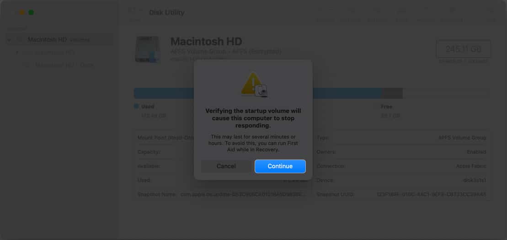Click the Macintosh HD title heading
This screenshot has width=507, height=240.
tap(206, 42)
